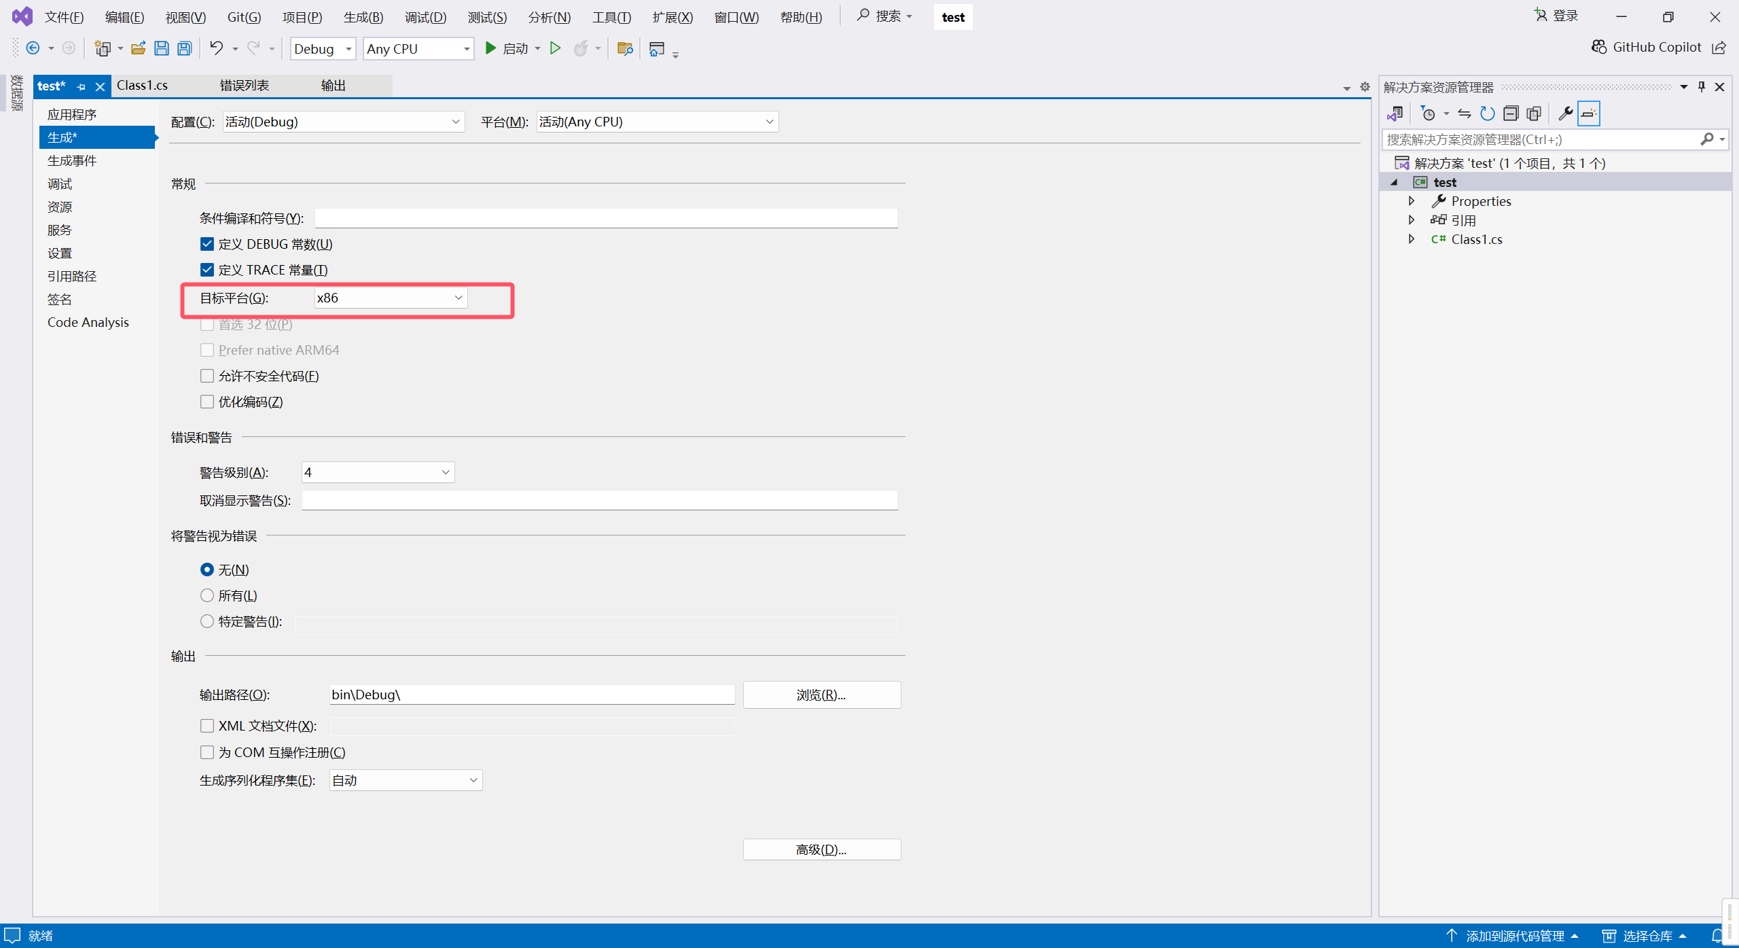Viewport: 1739px width, 948px height.
Task: Select the All warnings as errors radio
Action: pos(207,595)
